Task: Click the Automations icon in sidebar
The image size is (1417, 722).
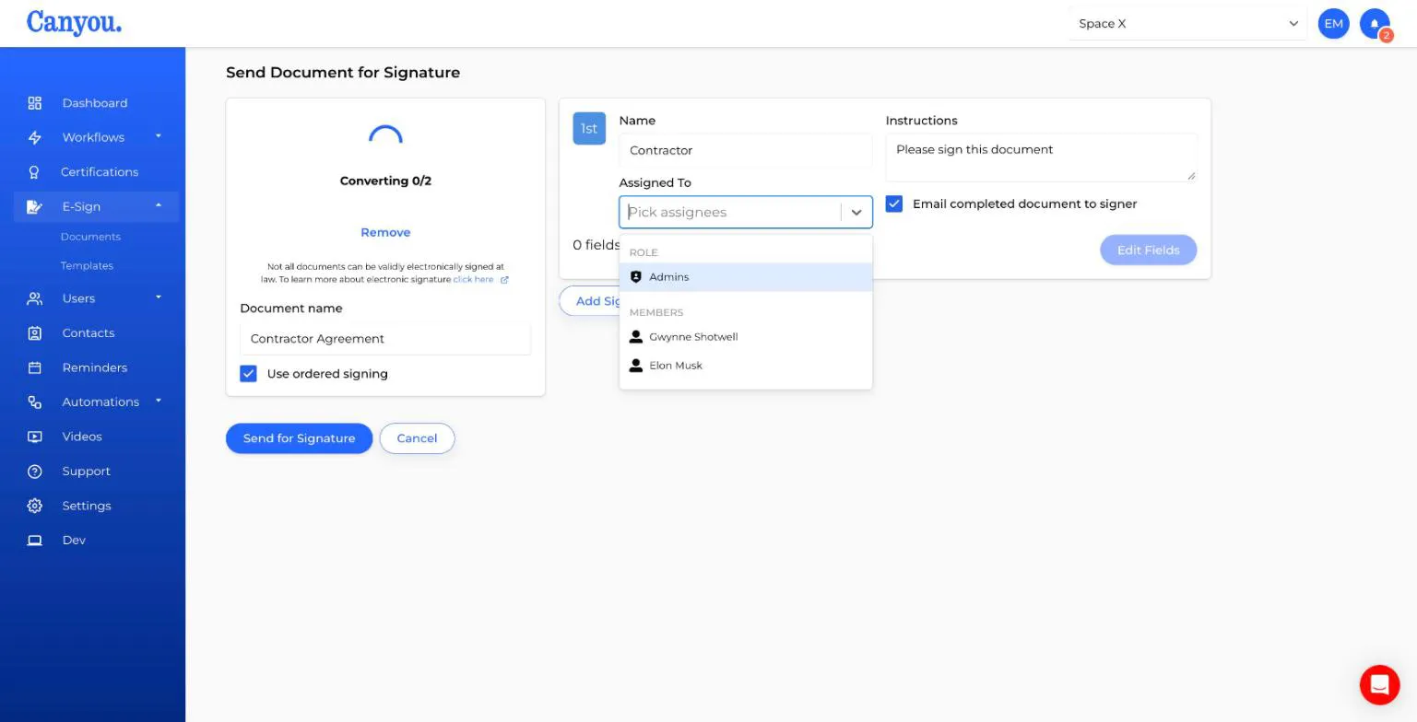Action: tap(35, 402)
